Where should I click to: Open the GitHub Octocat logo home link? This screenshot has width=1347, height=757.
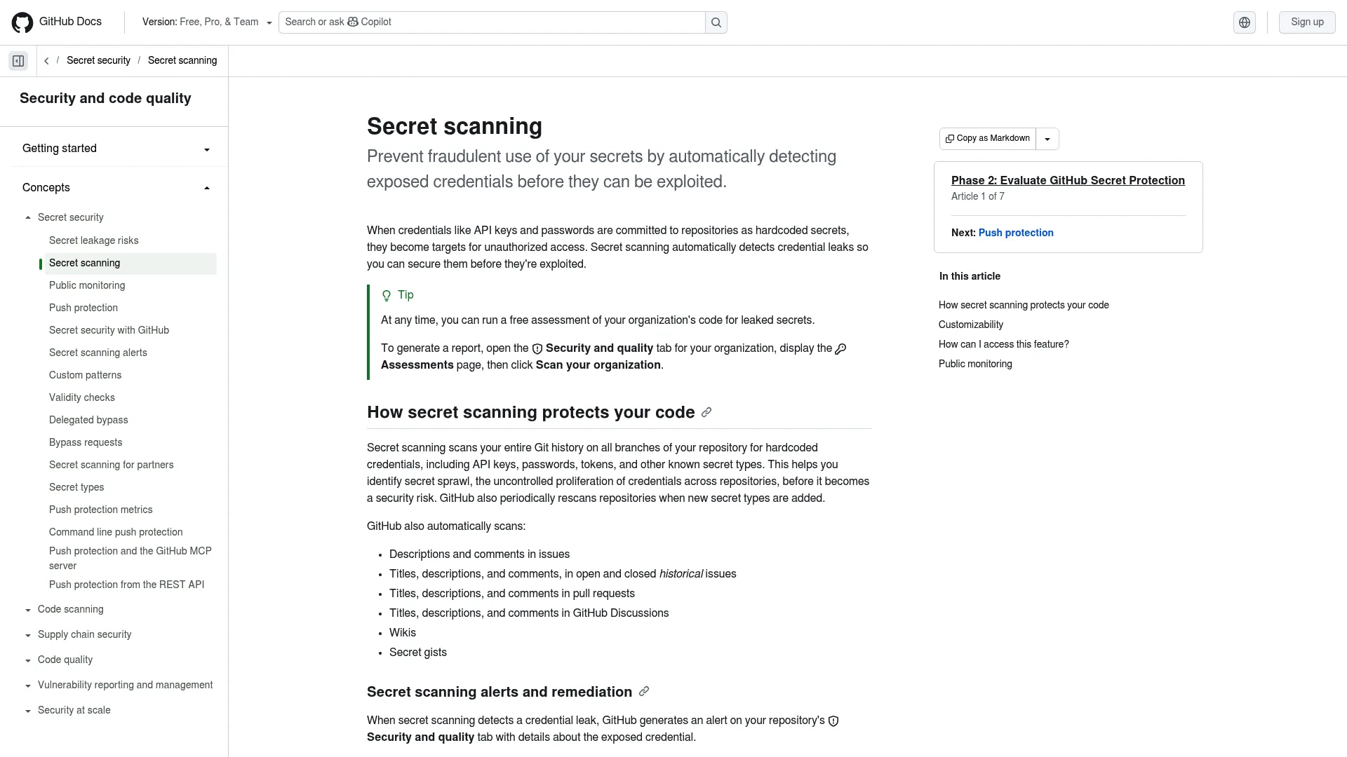point(22,22)
